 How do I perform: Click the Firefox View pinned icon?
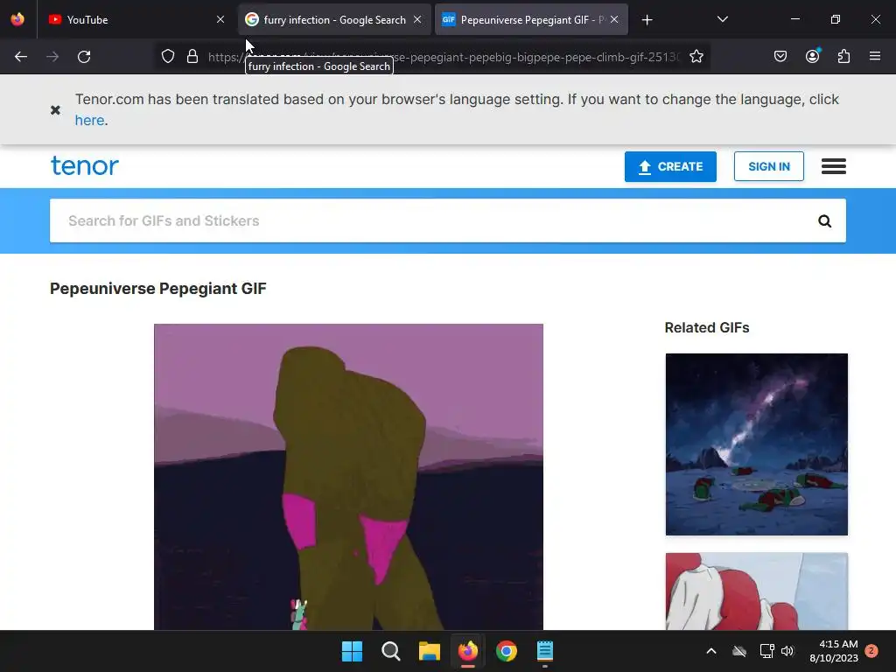pyautogui.click(x=17, y=19)
